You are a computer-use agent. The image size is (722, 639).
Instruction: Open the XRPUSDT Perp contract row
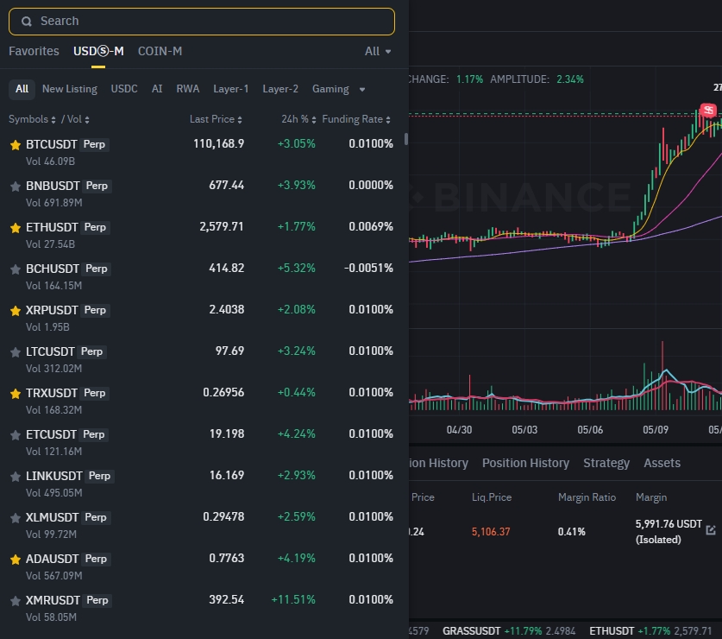(x=202, y=318)
